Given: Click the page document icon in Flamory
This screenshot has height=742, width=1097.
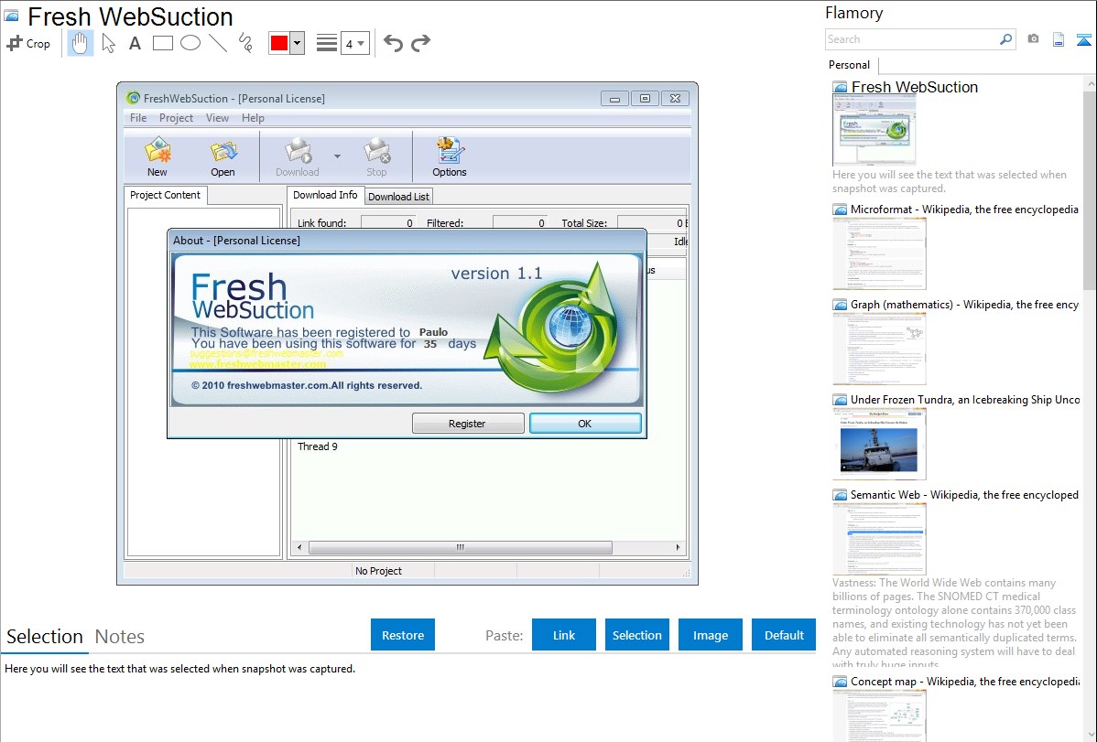Looking at the screenshot, I should click(1059, 39).
